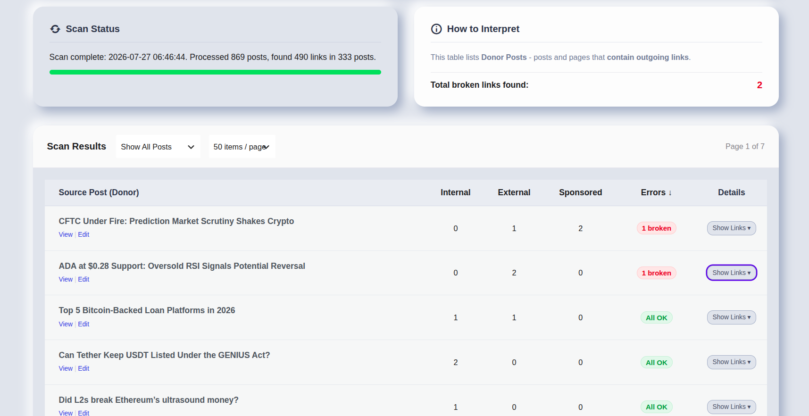
Task: Edit the Top 5 Bitcoin-Backed Loan Platforms post
Action: 83,324
